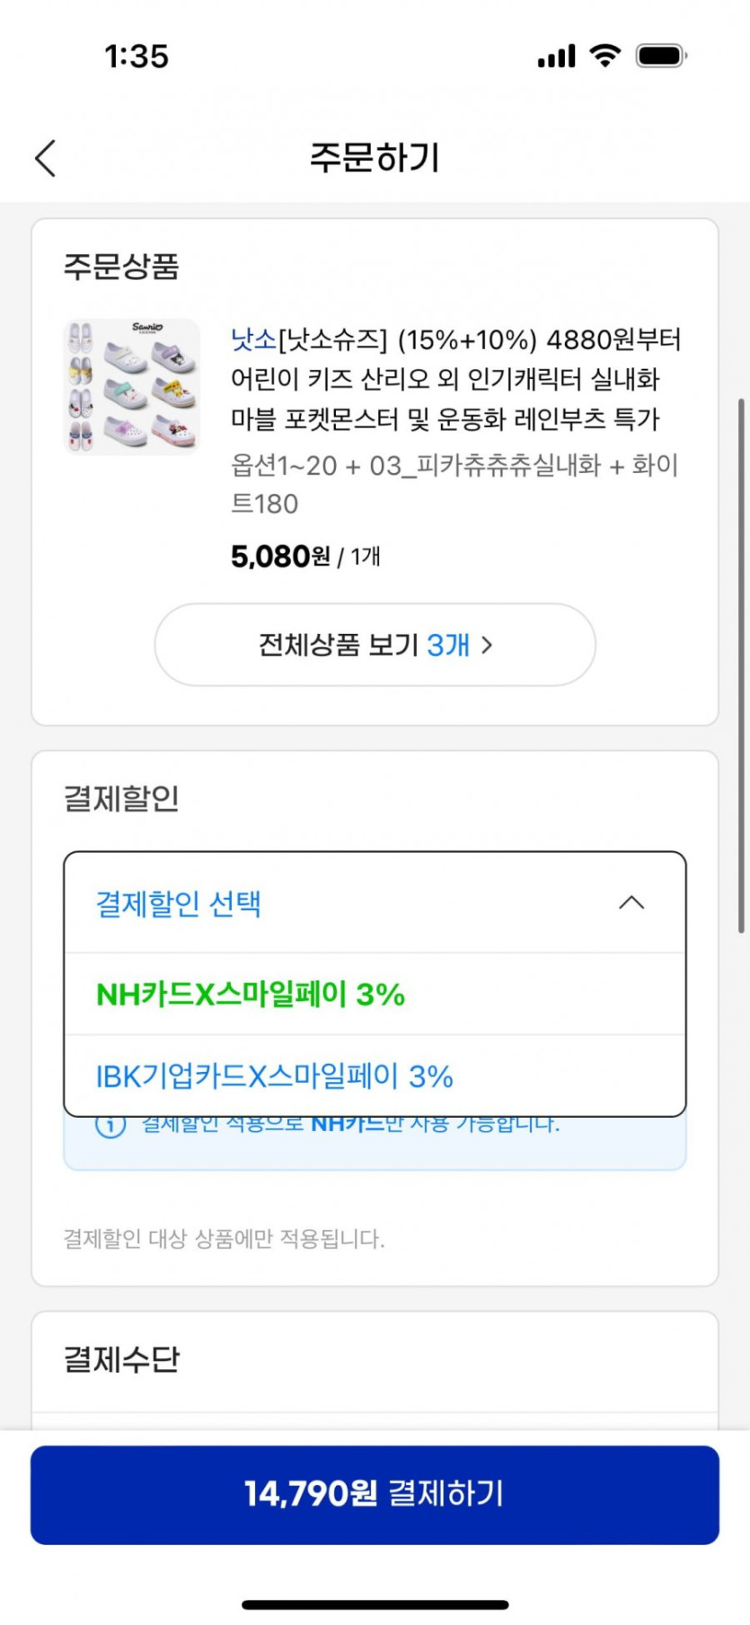Tap the cellular signal icon
The width and height of the screenshot is (750, 1625).
coord(556,57)
